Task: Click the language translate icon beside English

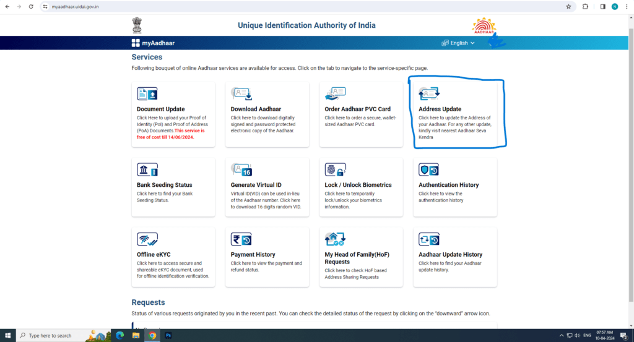Action: tap(445, 43)
